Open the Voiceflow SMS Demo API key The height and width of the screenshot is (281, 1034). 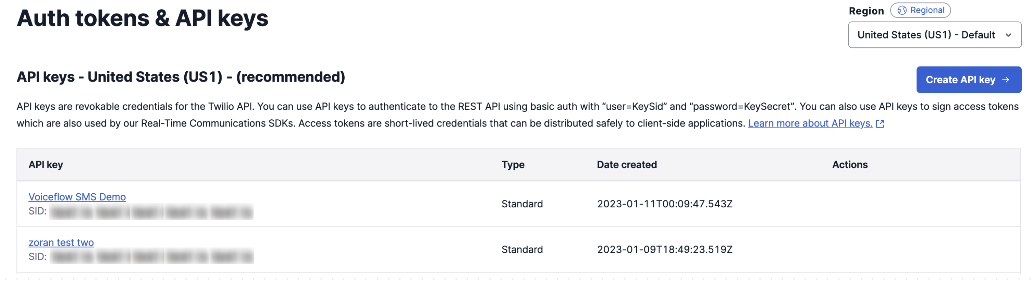click(x=77, y=196)
